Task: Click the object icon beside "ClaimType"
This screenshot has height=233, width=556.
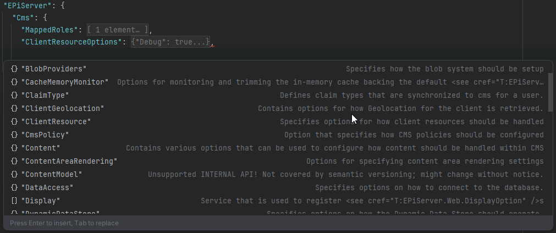Action: 14,95
